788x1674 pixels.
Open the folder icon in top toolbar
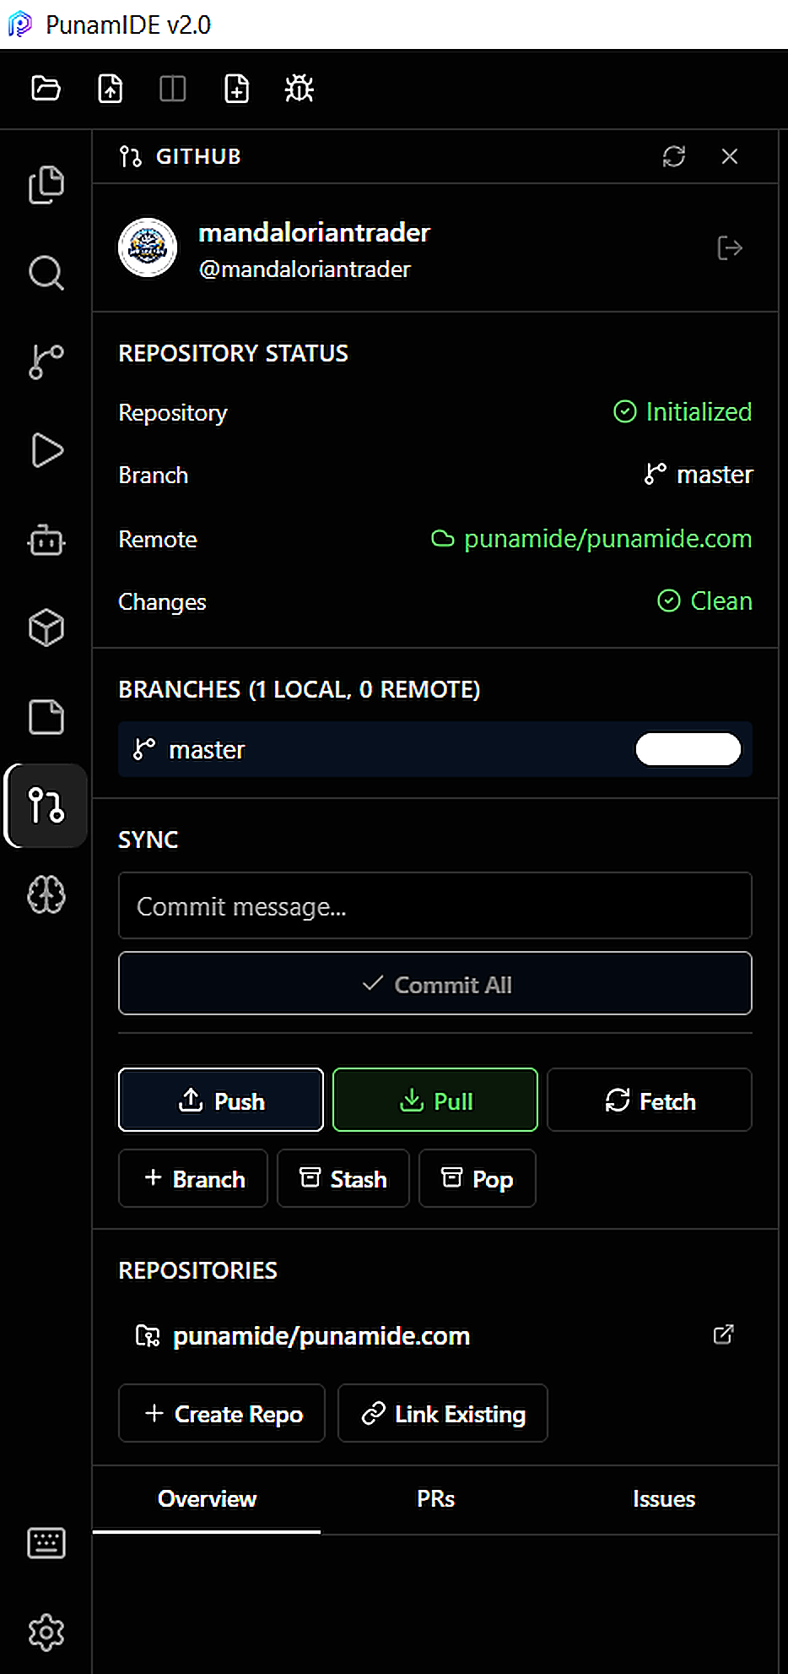point(46,88)
